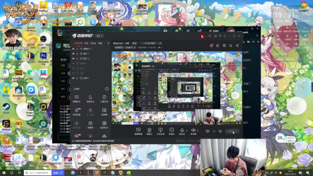Open PUBG desktop shortcut
Screen dimensions: 313x176
click(18, 74)
